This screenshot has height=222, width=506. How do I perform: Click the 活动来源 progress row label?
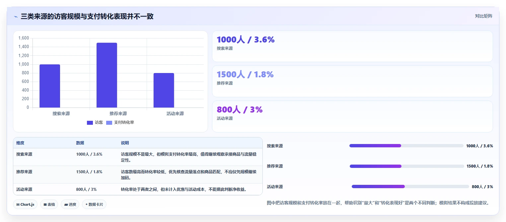click(275, 187)
